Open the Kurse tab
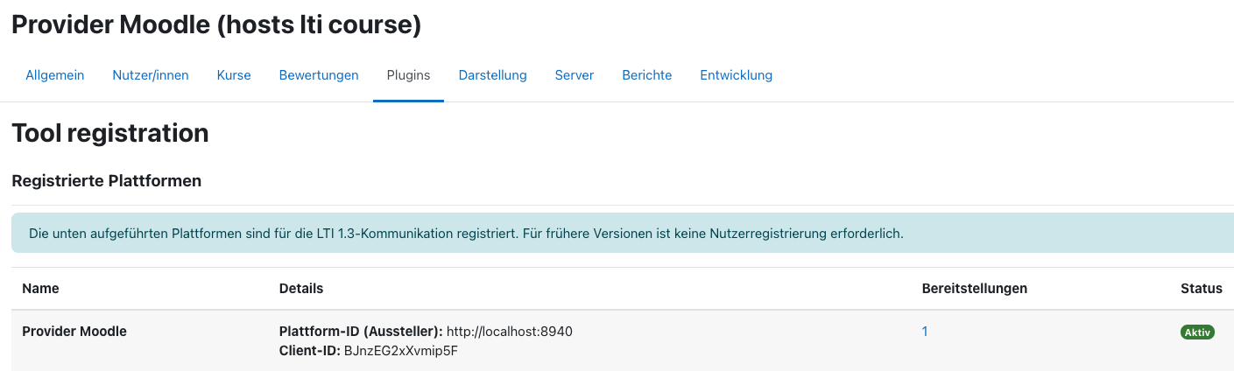Screen dimensions: 1234x378 (234, 75)
